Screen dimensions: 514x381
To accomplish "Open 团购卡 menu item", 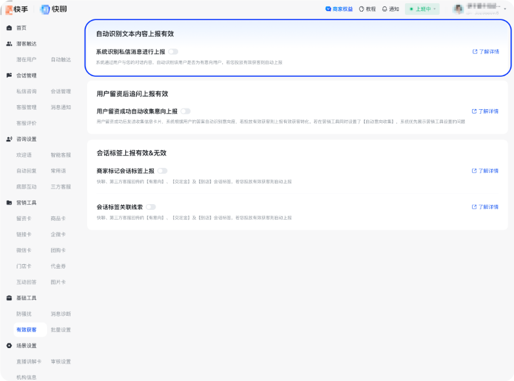I will (58, 251).
